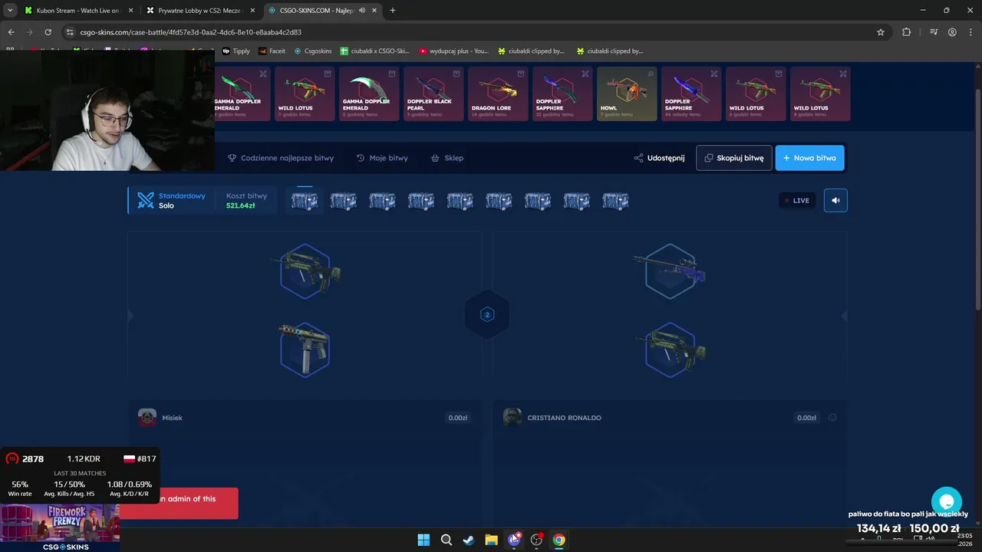This screenshot has width=982, height=552.
Task: Open Codzienne najlepsze bitwy tab
Action: point(281,158)
